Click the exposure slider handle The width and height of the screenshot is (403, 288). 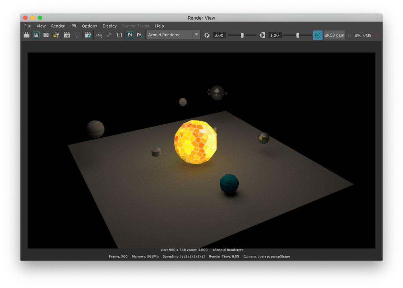click(242, 35)
